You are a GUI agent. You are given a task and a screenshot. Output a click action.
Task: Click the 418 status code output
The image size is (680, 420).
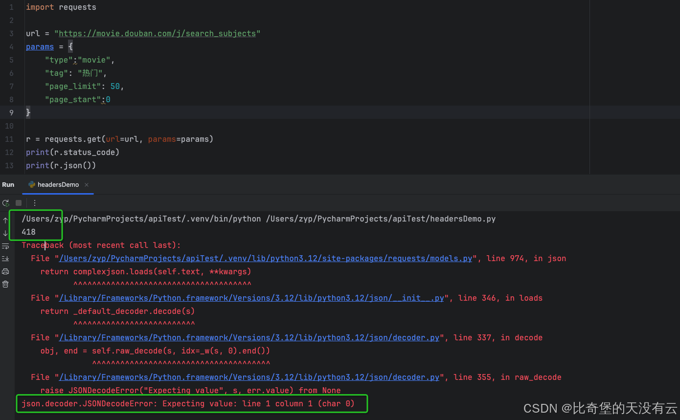[28, 232]
